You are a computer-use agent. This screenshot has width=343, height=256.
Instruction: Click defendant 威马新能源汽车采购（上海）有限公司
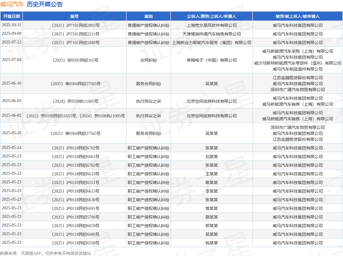tap(297, 51)
